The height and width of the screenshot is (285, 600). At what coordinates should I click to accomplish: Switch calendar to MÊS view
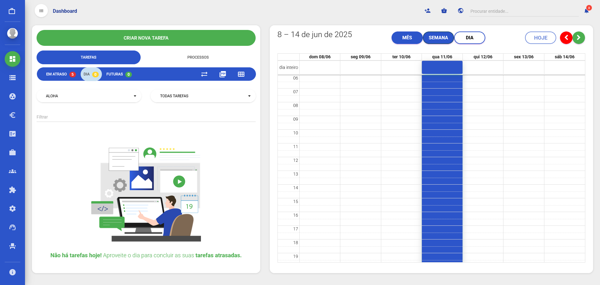coord(407,38)
